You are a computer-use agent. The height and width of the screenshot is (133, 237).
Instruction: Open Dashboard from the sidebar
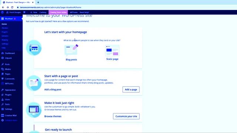pyautogui.click(x=10, y=53)
